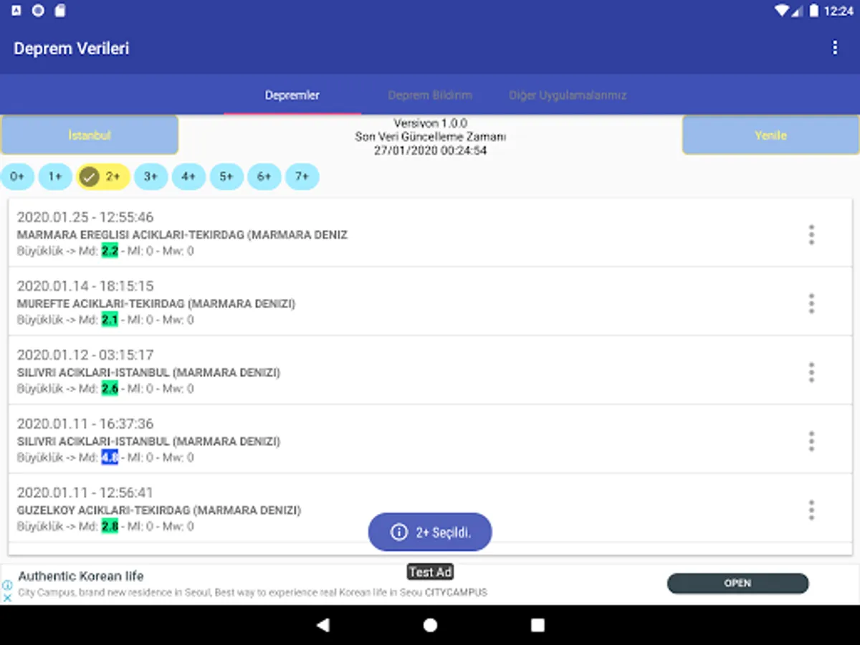Open the ad info icon
Image resolution: width=860 pixels, height=645 pixels.
(x=6, y=585)
